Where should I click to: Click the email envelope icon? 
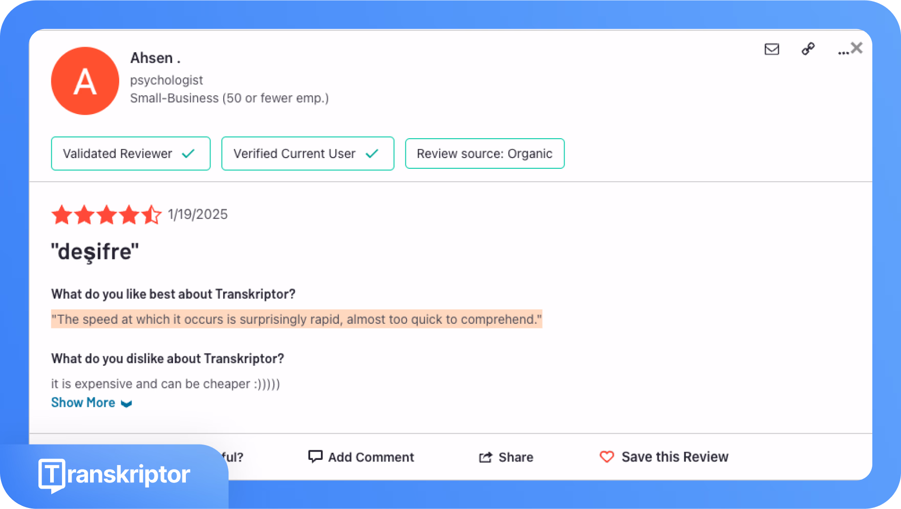[771, 49]
